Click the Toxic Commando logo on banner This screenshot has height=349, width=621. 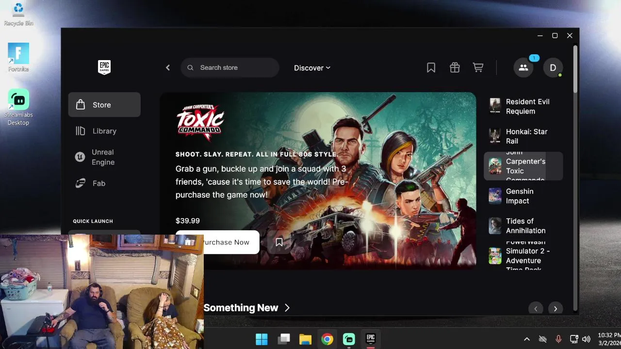tap(200, 121)
